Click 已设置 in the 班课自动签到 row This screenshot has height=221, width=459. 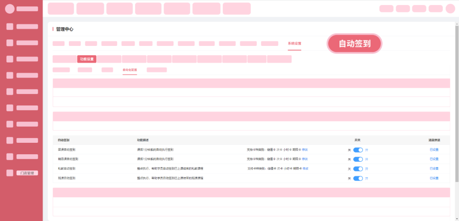pos(434,178)
